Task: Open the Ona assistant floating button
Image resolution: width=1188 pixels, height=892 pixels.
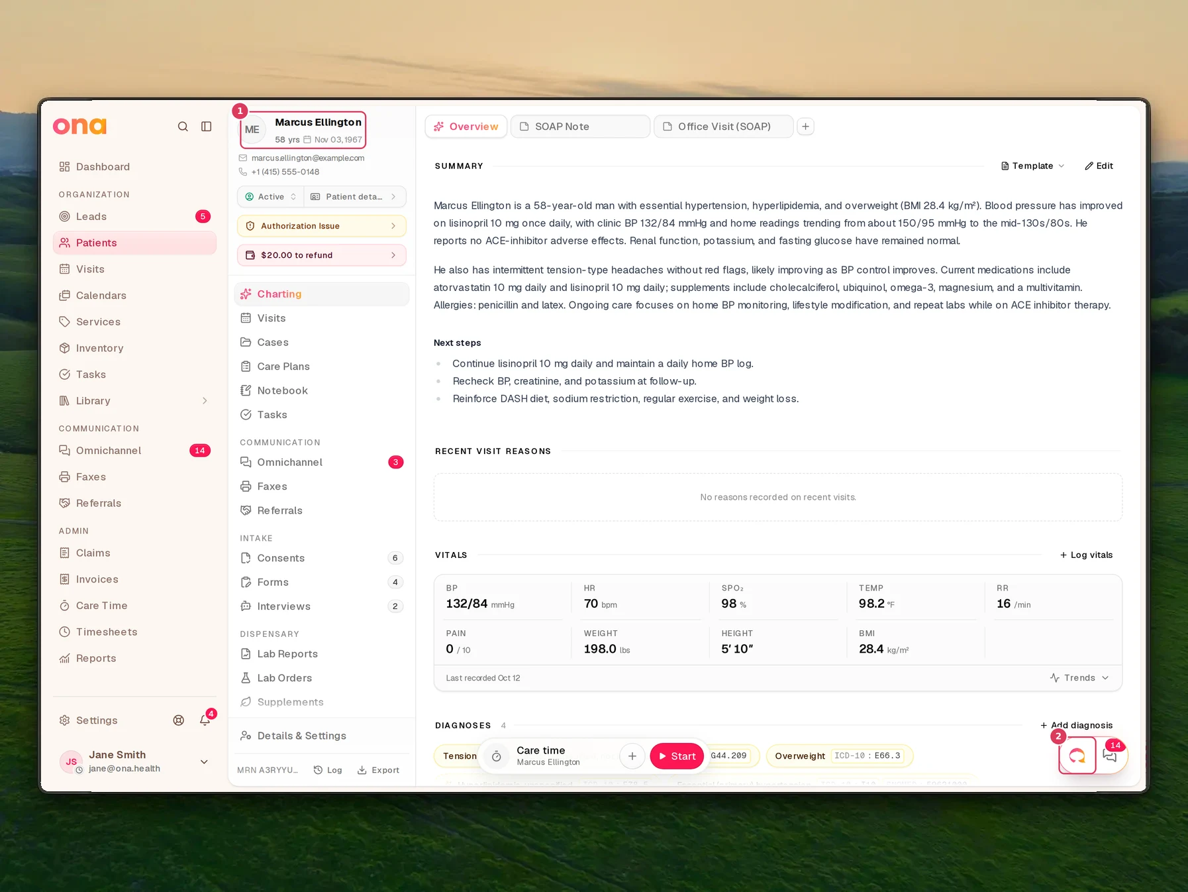Action: [x=1077, y=755]
